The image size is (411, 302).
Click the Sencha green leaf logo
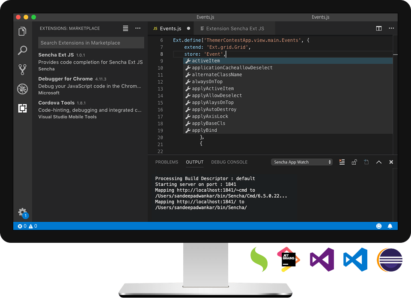pos(259,260)
